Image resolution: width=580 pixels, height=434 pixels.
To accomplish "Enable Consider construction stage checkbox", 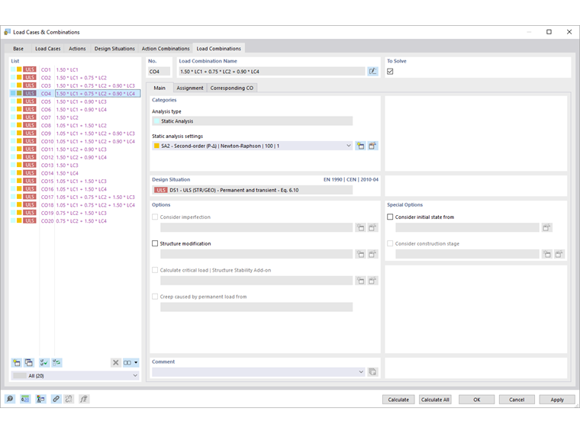I will (390, 243).
